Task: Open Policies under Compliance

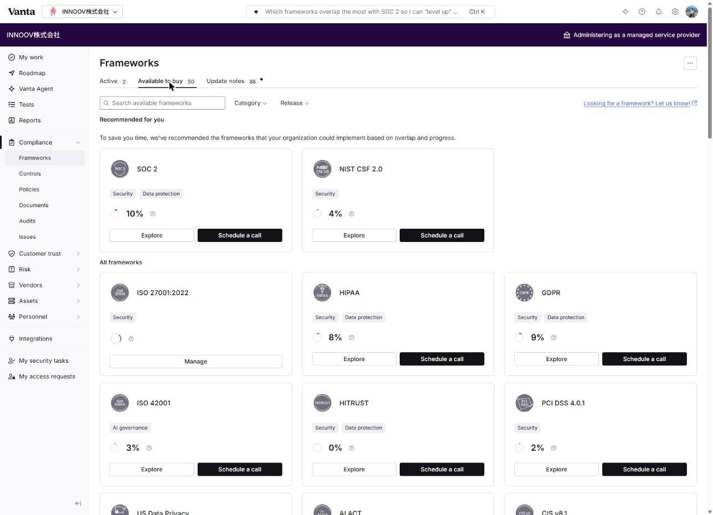Action: pyautogui.click(x=29, y=189)
